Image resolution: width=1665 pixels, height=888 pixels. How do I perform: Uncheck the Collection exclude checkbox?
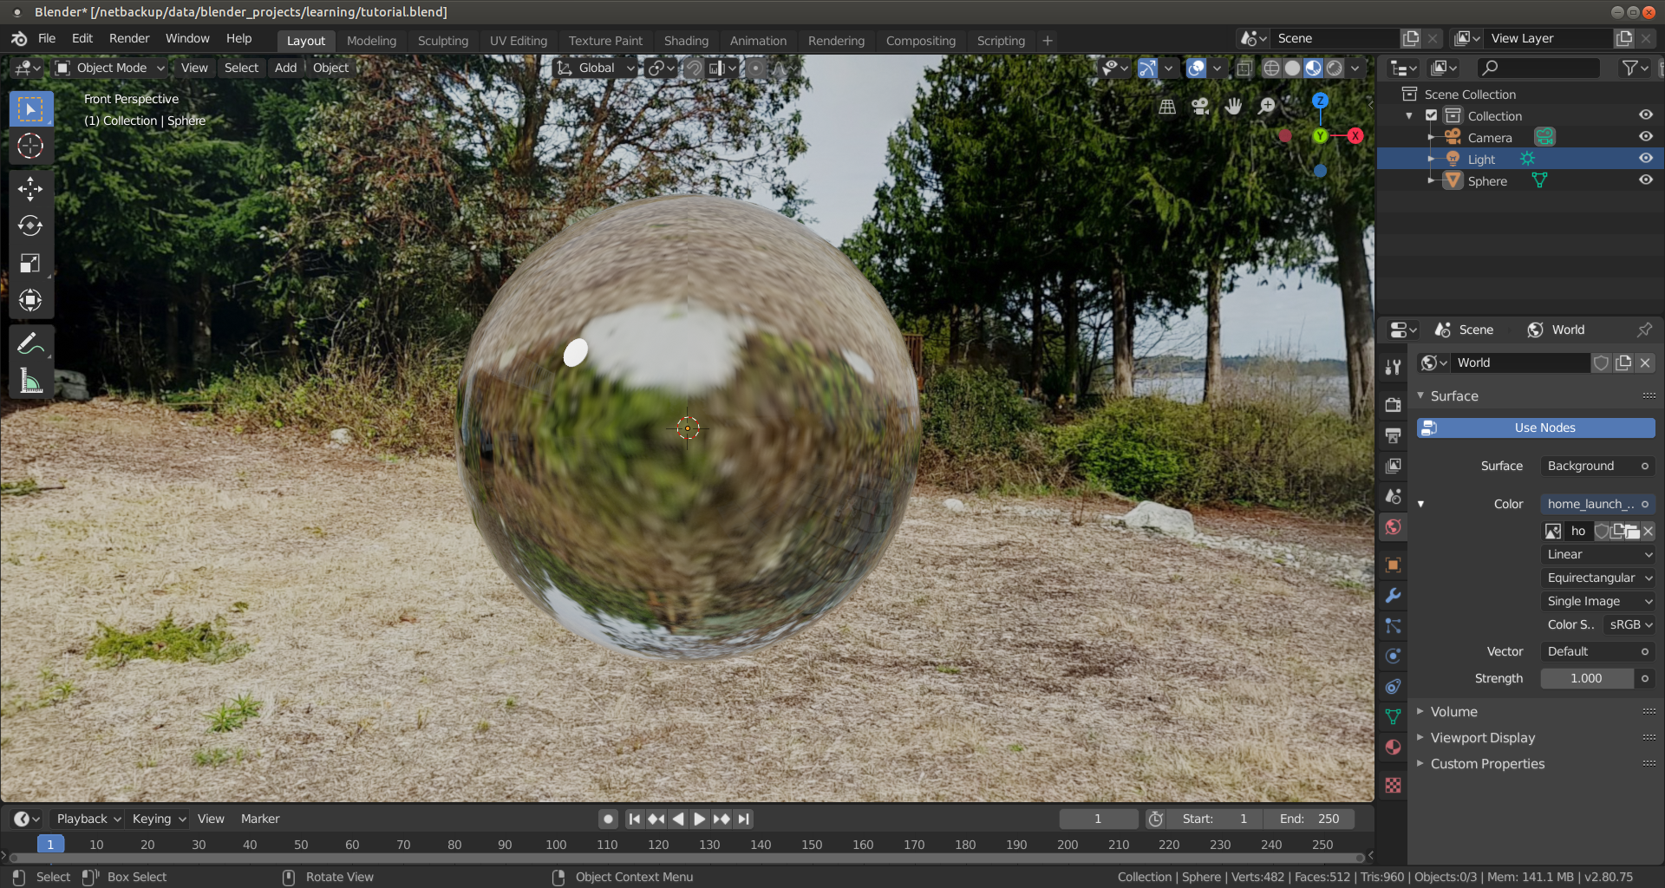click(x=1432, y=115)
